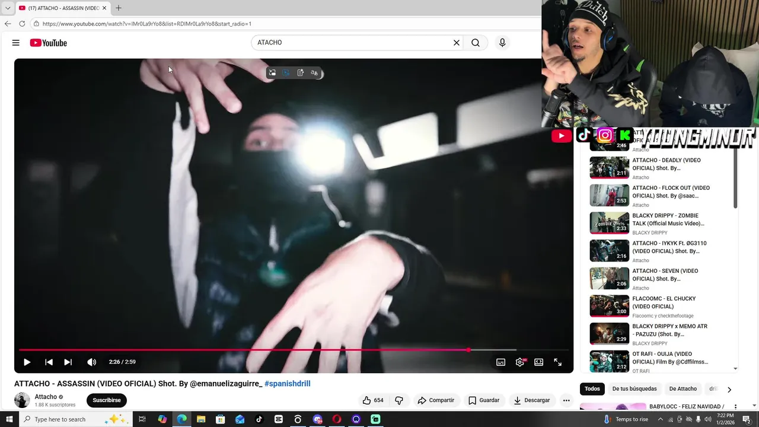Download the video with Descargar
The image size is (759, 427).
pos(532,400)
